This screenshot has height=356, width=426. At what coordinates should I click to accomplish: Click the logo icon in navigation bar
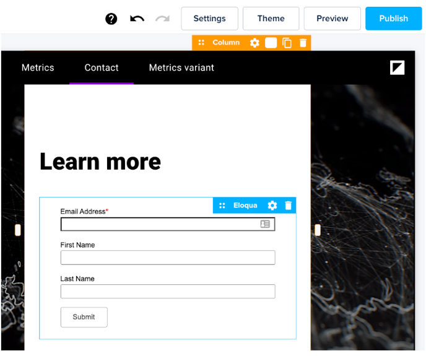point(397,67)
